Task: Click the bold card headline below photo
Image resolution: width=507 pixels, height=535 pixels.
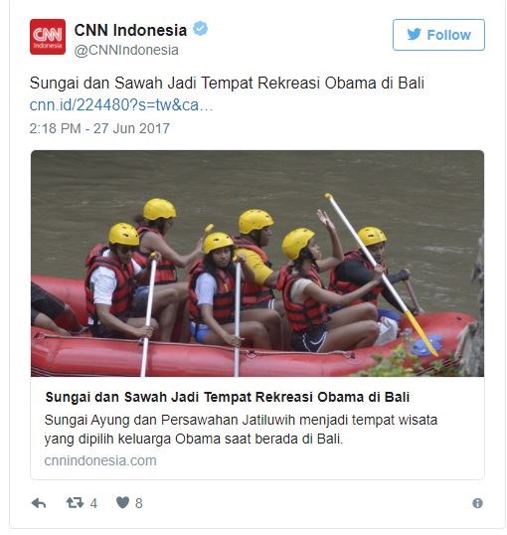Action: [228, 397]
